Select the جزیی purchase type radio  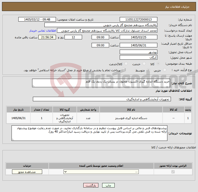pos(165,70)
